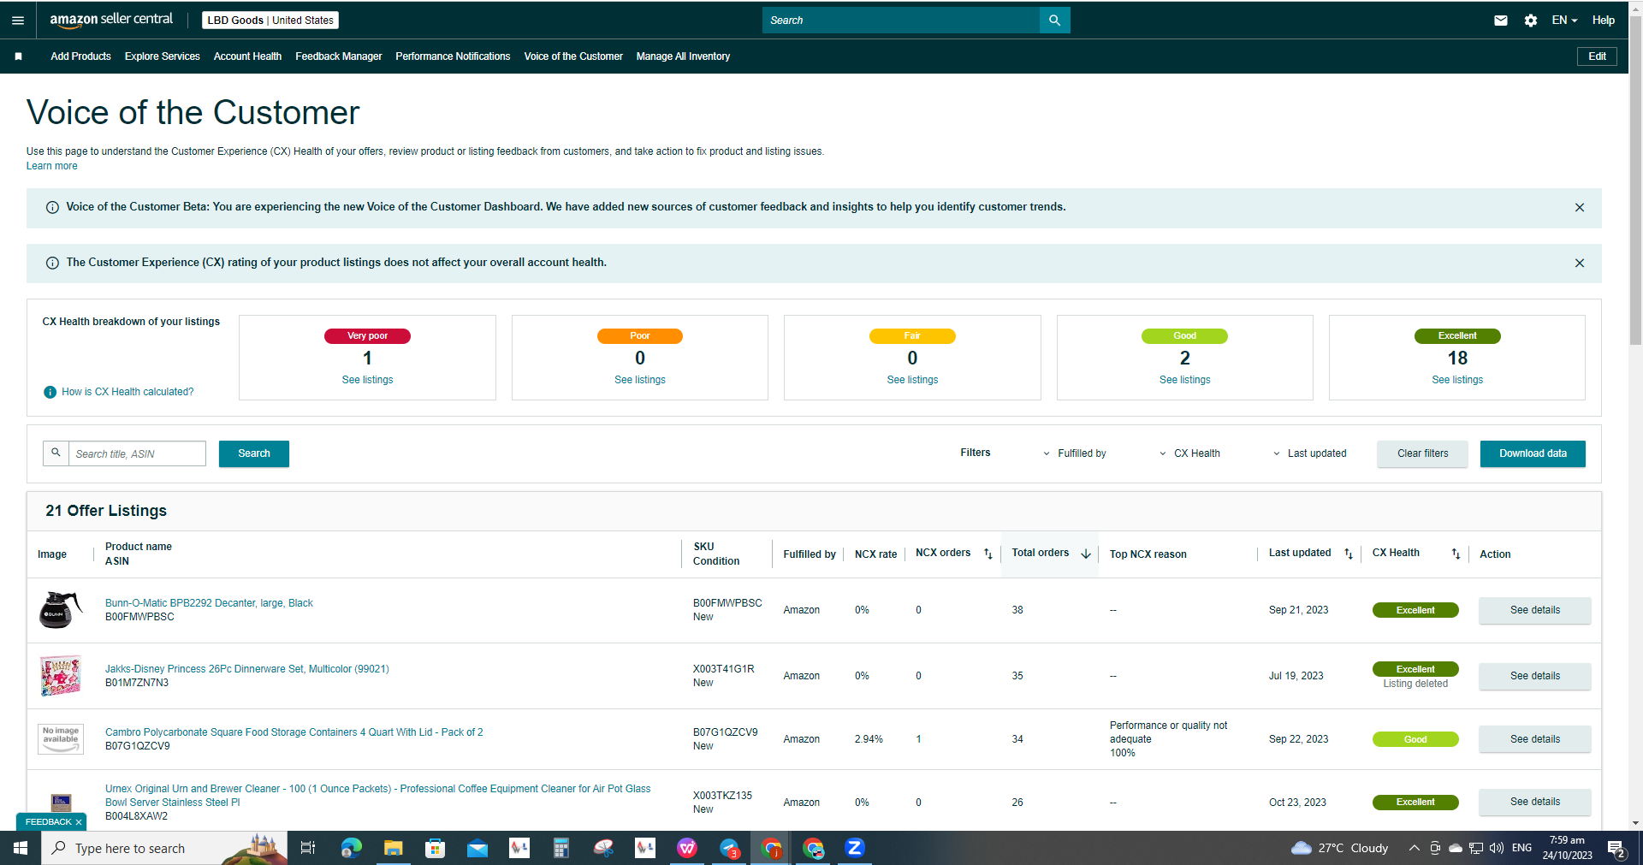The height and width of the screenshot is (865, 1643).
Task: Open the messages envelope icon
Action: (1501, 21)
